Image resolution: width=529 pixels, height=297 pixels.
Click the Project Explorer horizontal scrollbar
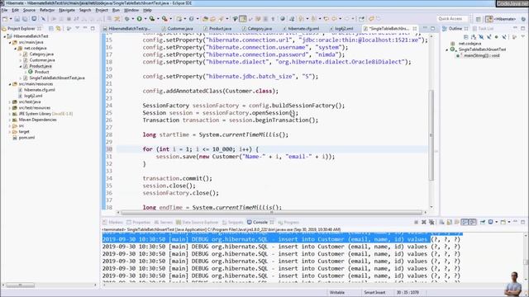pyautogui.click(x=20, y=285)
